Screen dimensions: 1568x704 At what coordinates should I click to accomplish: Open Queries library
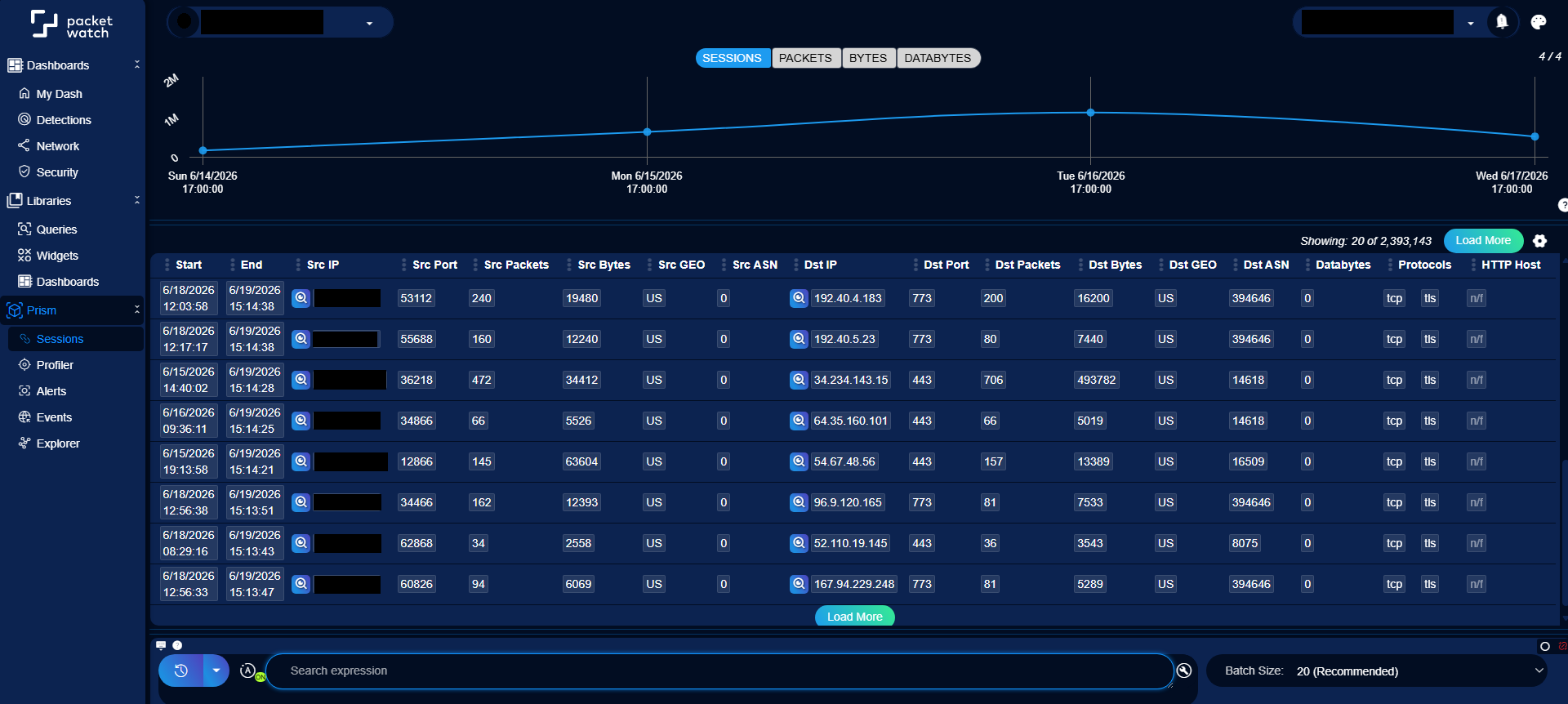pos(56,229)
